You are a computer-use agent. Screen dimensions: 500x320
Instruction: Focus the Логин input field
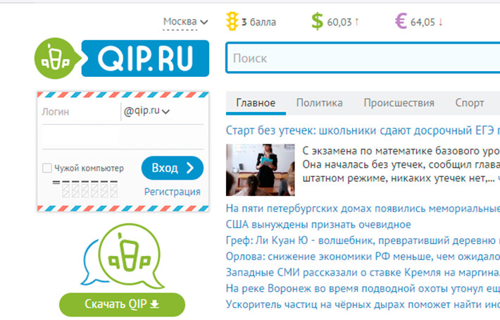point(79,111)
